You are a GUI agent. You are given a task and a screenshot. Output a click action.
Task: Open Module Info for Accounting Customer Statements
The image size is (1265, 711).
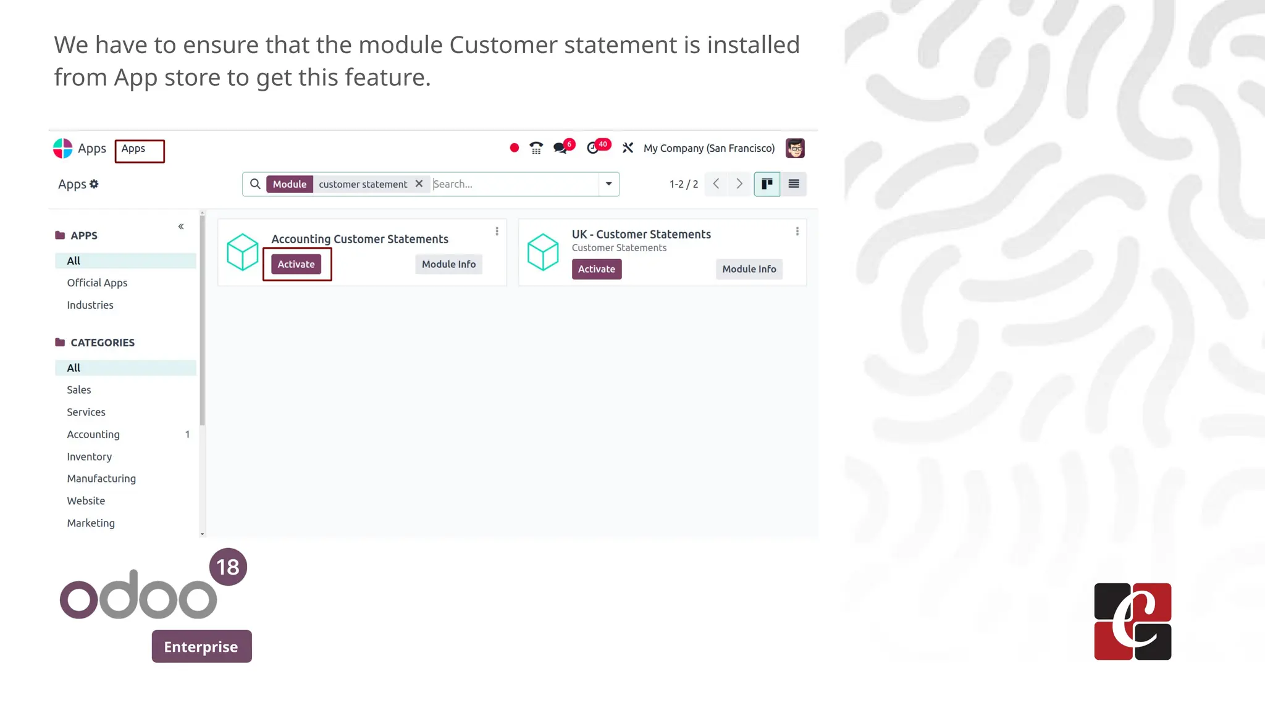pos(448,264)
